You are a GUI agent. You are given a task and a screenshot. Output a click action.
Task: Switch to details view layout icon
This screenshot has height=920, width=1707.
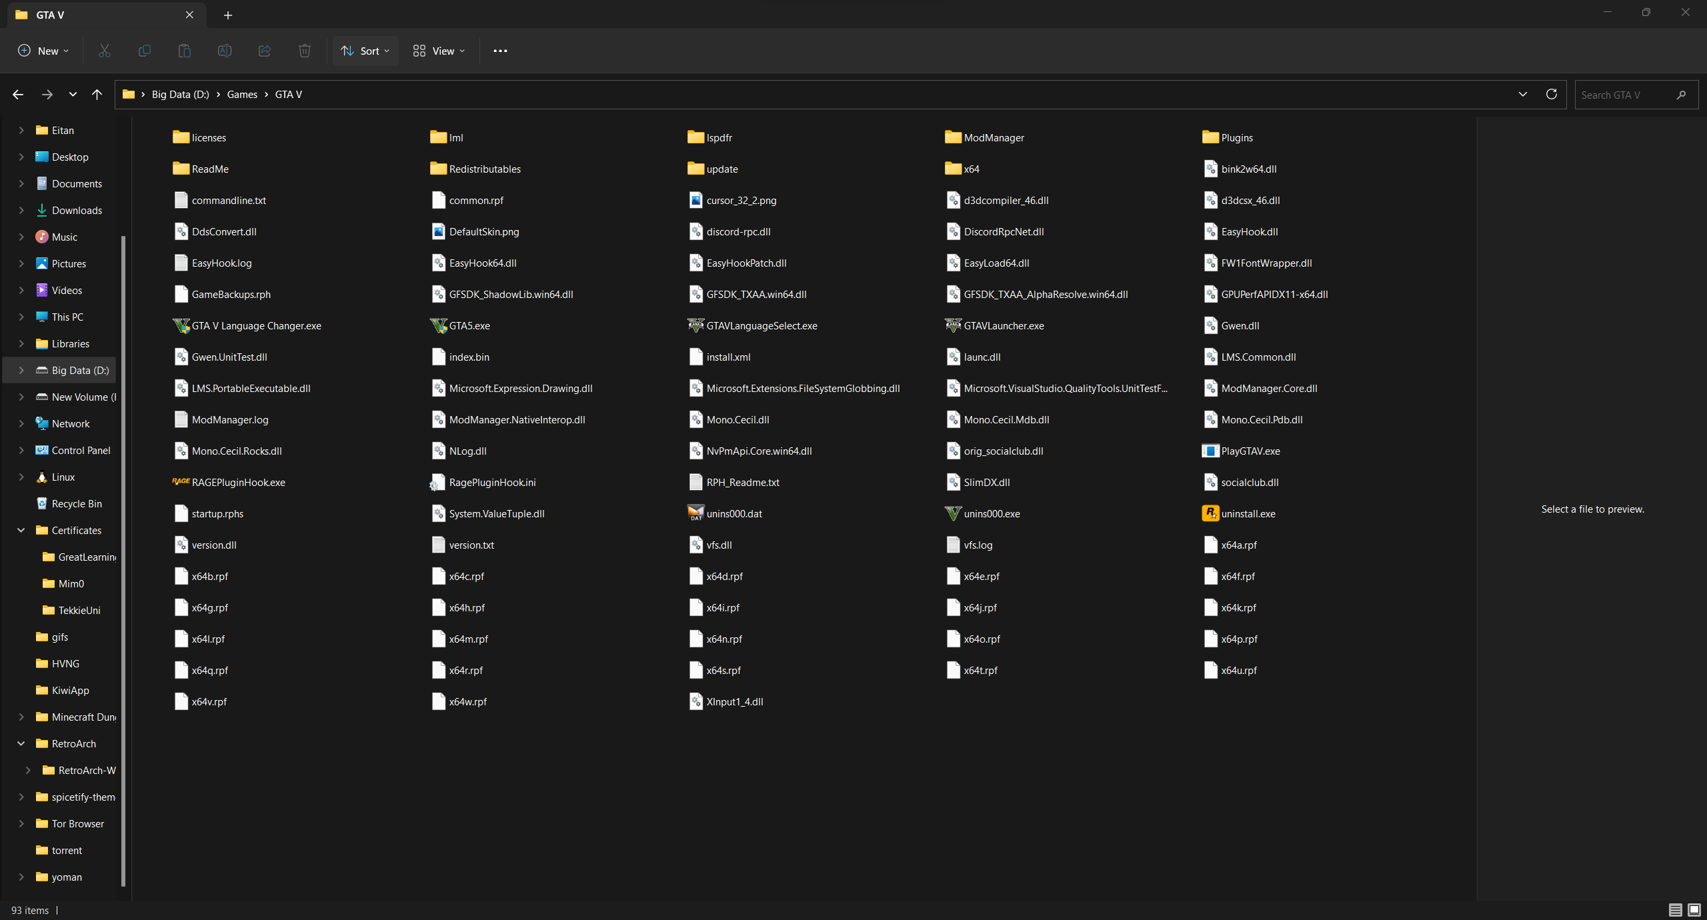coord(1676,910)
